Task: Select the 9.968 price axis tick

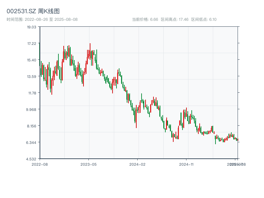Action: point(32,110)
